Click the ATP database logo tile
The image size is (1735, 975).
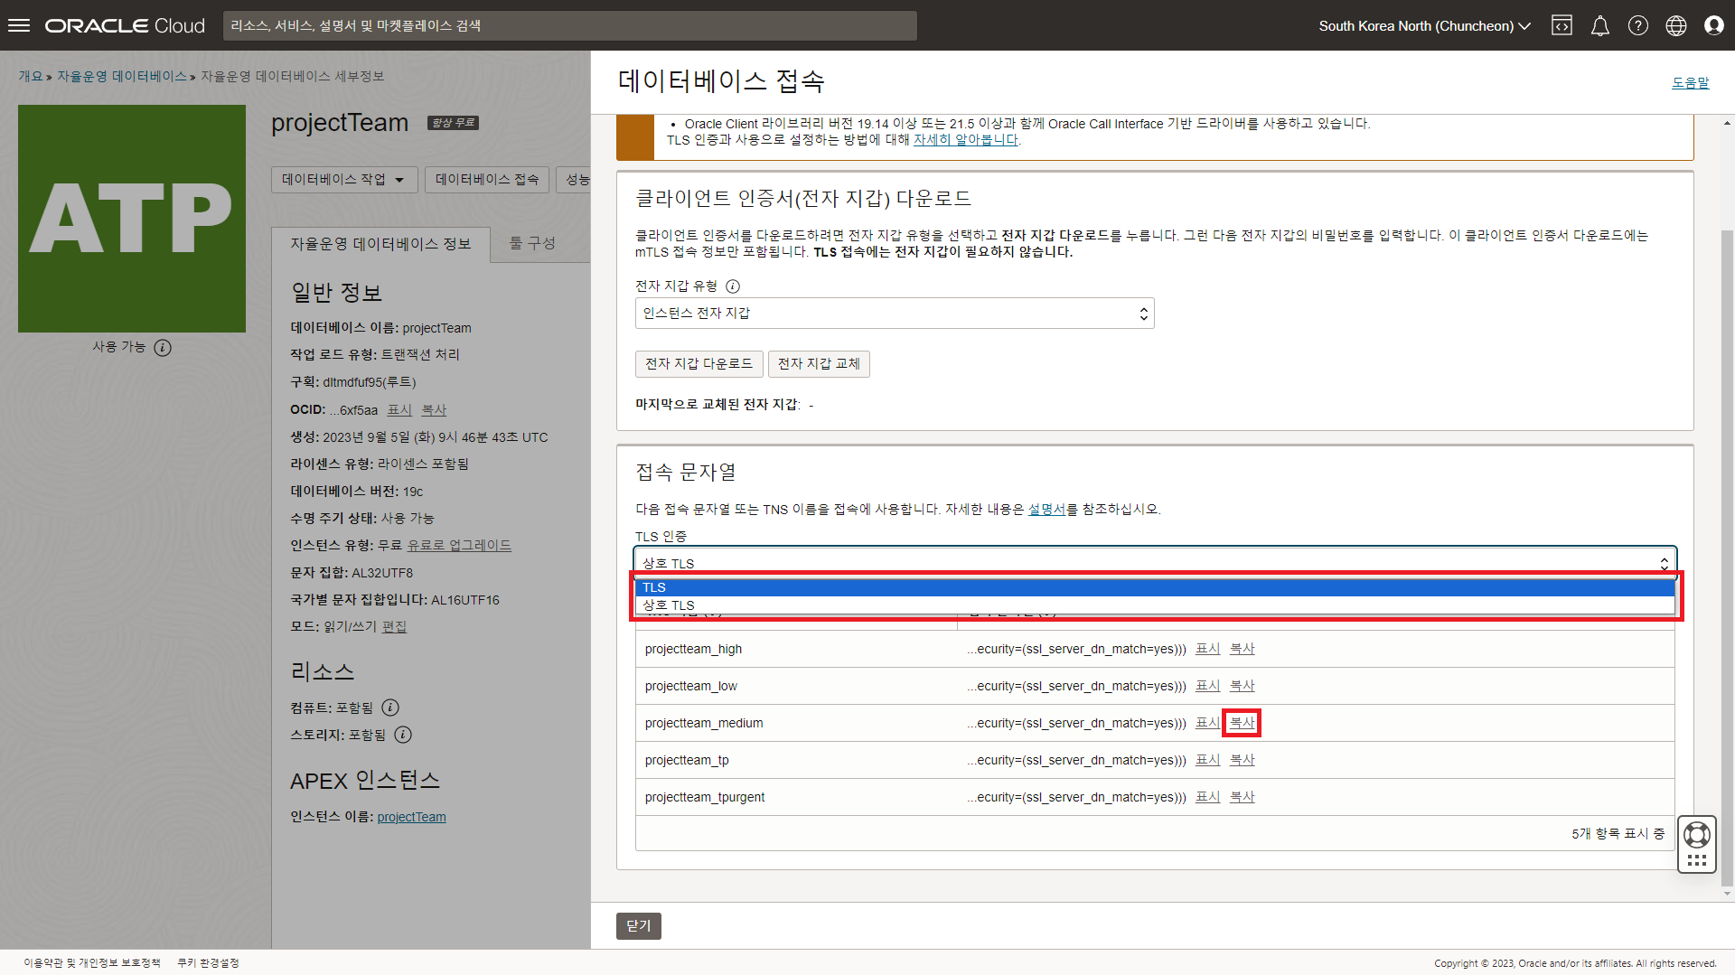[x=132, y=219]
